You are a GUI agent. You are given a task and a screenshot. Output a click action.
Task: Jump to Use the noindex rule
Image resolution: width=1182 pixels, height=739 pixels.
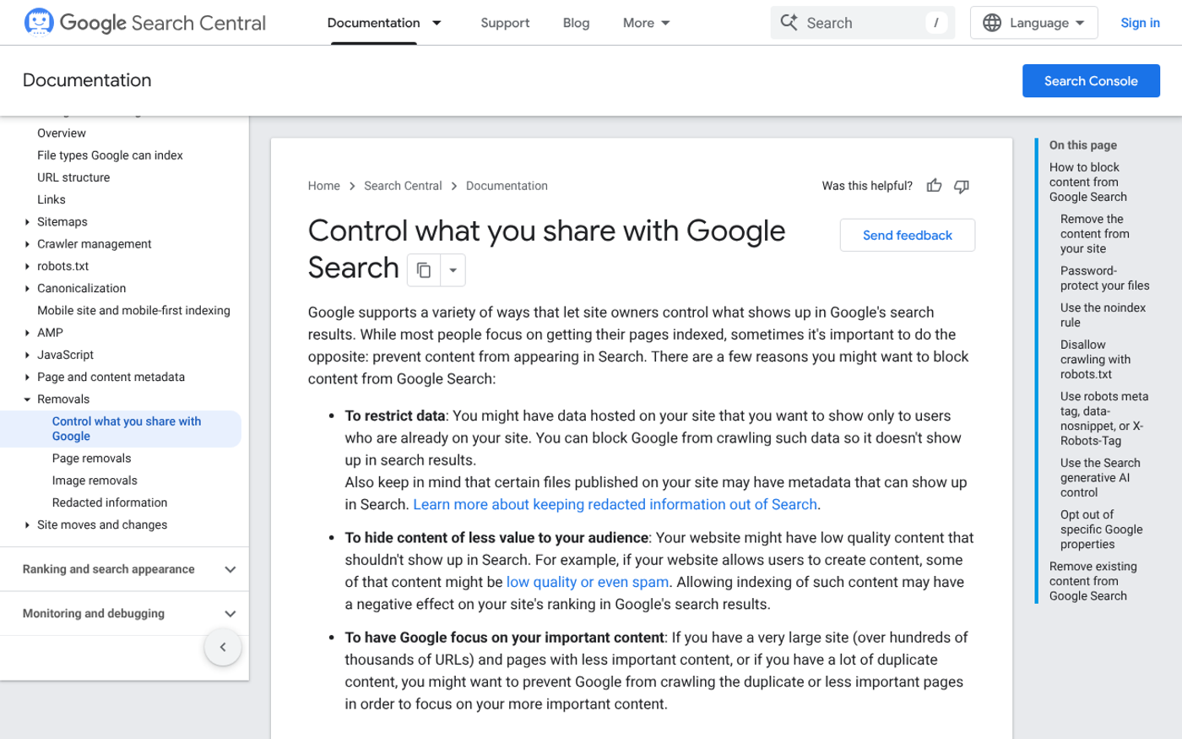pyautogui.click(x=1103, y=315)
